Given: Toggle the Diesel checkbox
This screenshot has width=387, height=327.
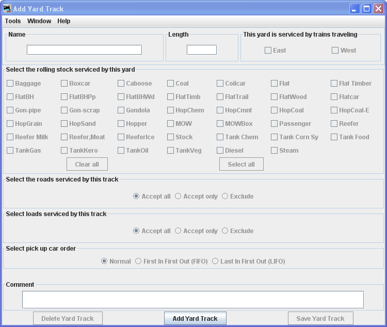Looking at the screenshot, I should click(220, 151).
